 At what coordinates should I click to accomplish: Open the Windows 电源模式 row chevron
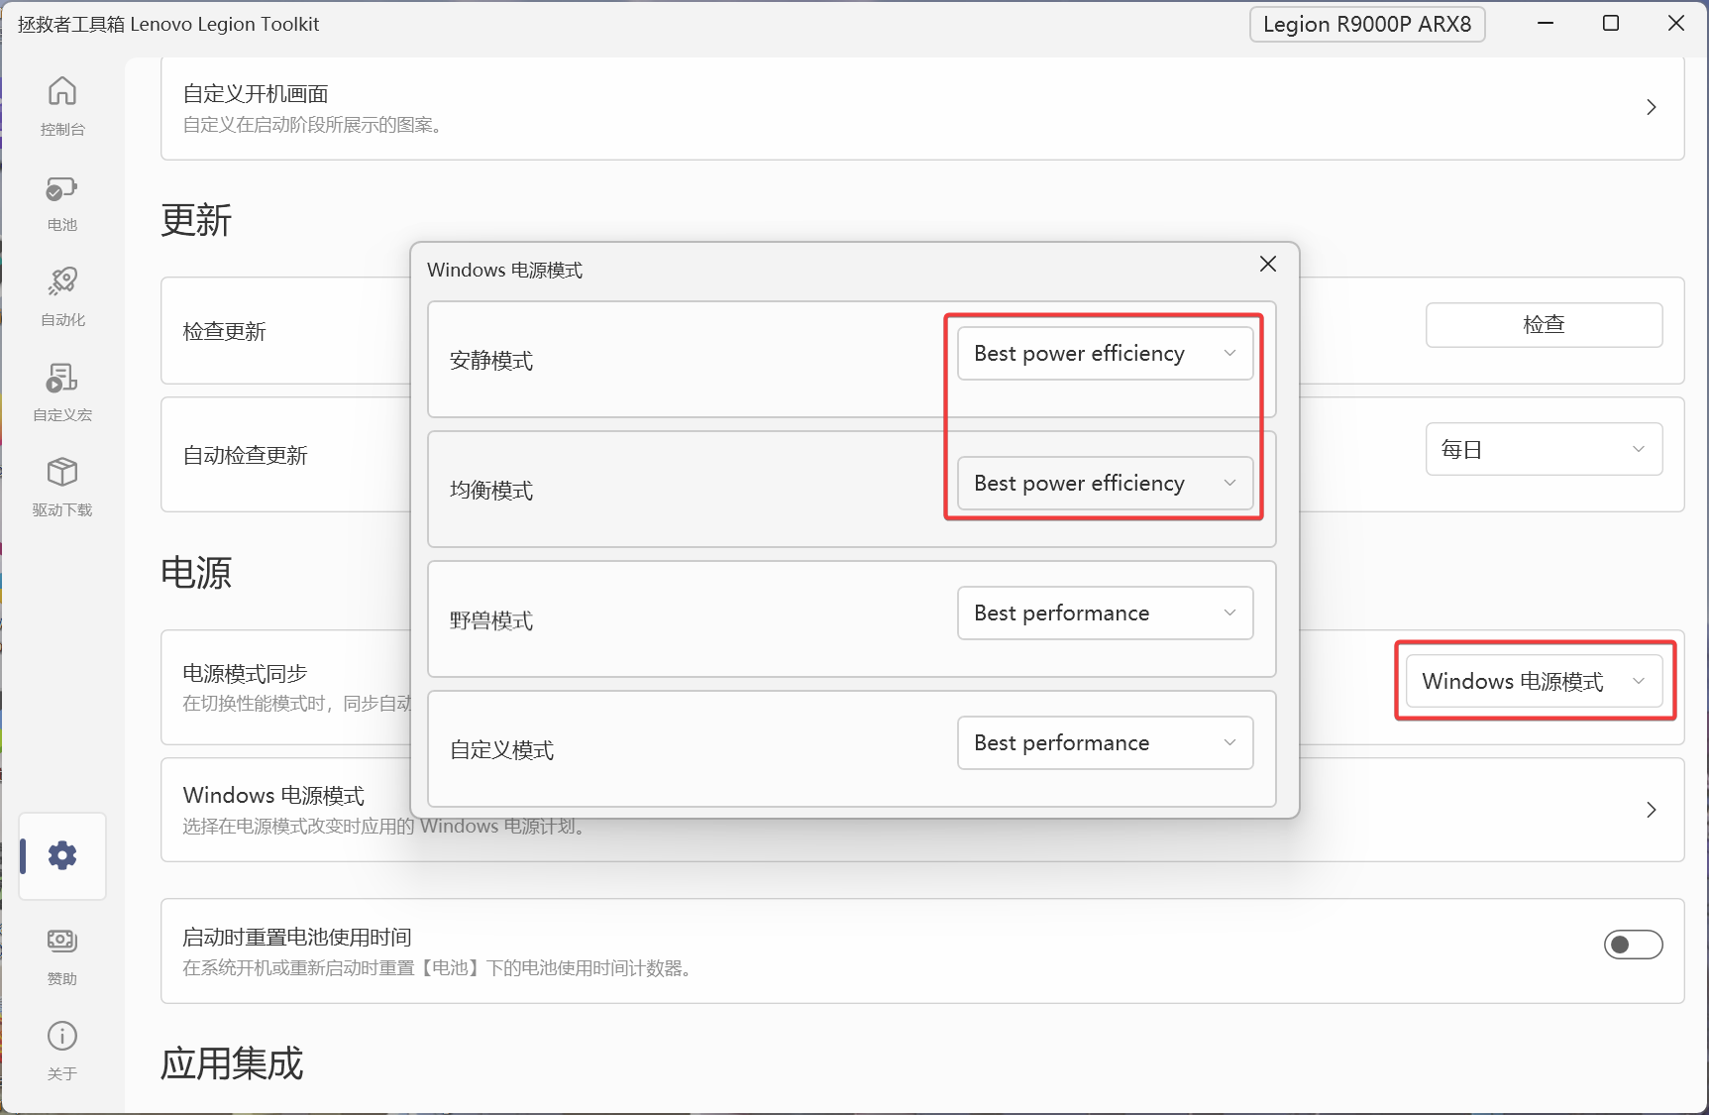tap(1652, 810)
